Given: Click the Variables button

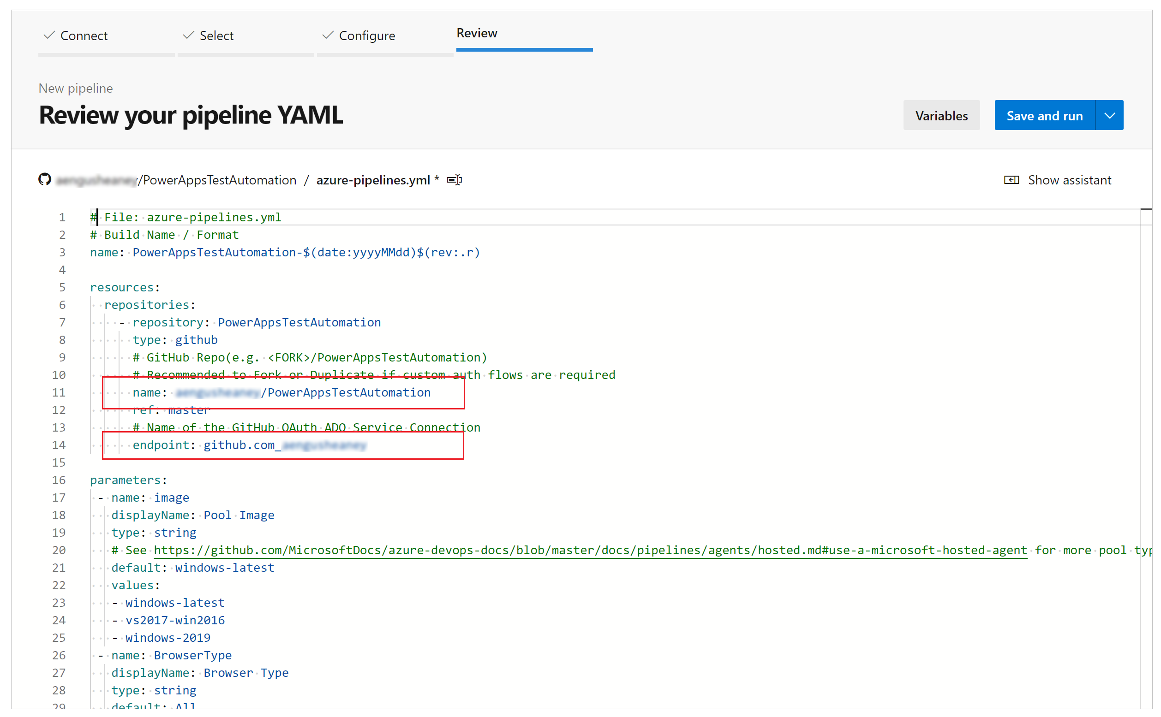Looking at the screenshot, I should click(941, 116).
